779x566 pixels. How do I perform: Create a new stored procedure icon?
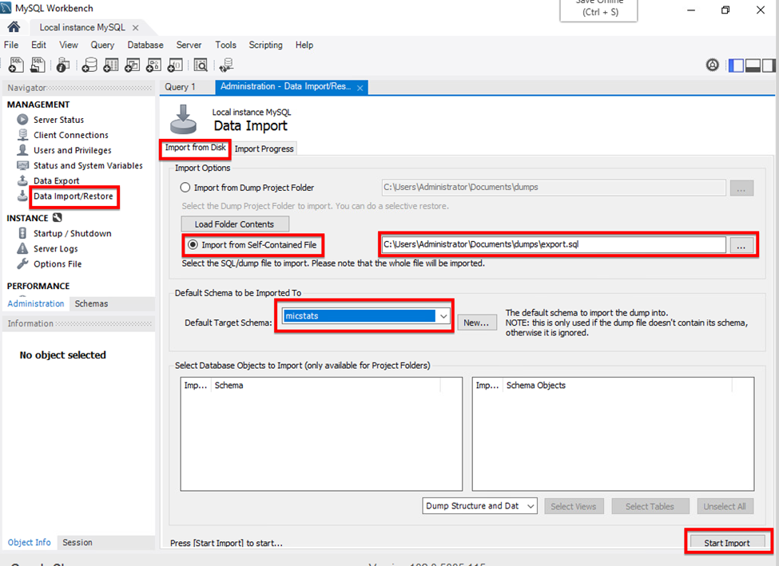pyautogui.click(x=153, y=65)
